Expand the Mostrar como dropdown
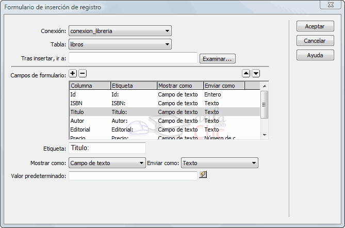345x228 pixels. tap(107, 163)
